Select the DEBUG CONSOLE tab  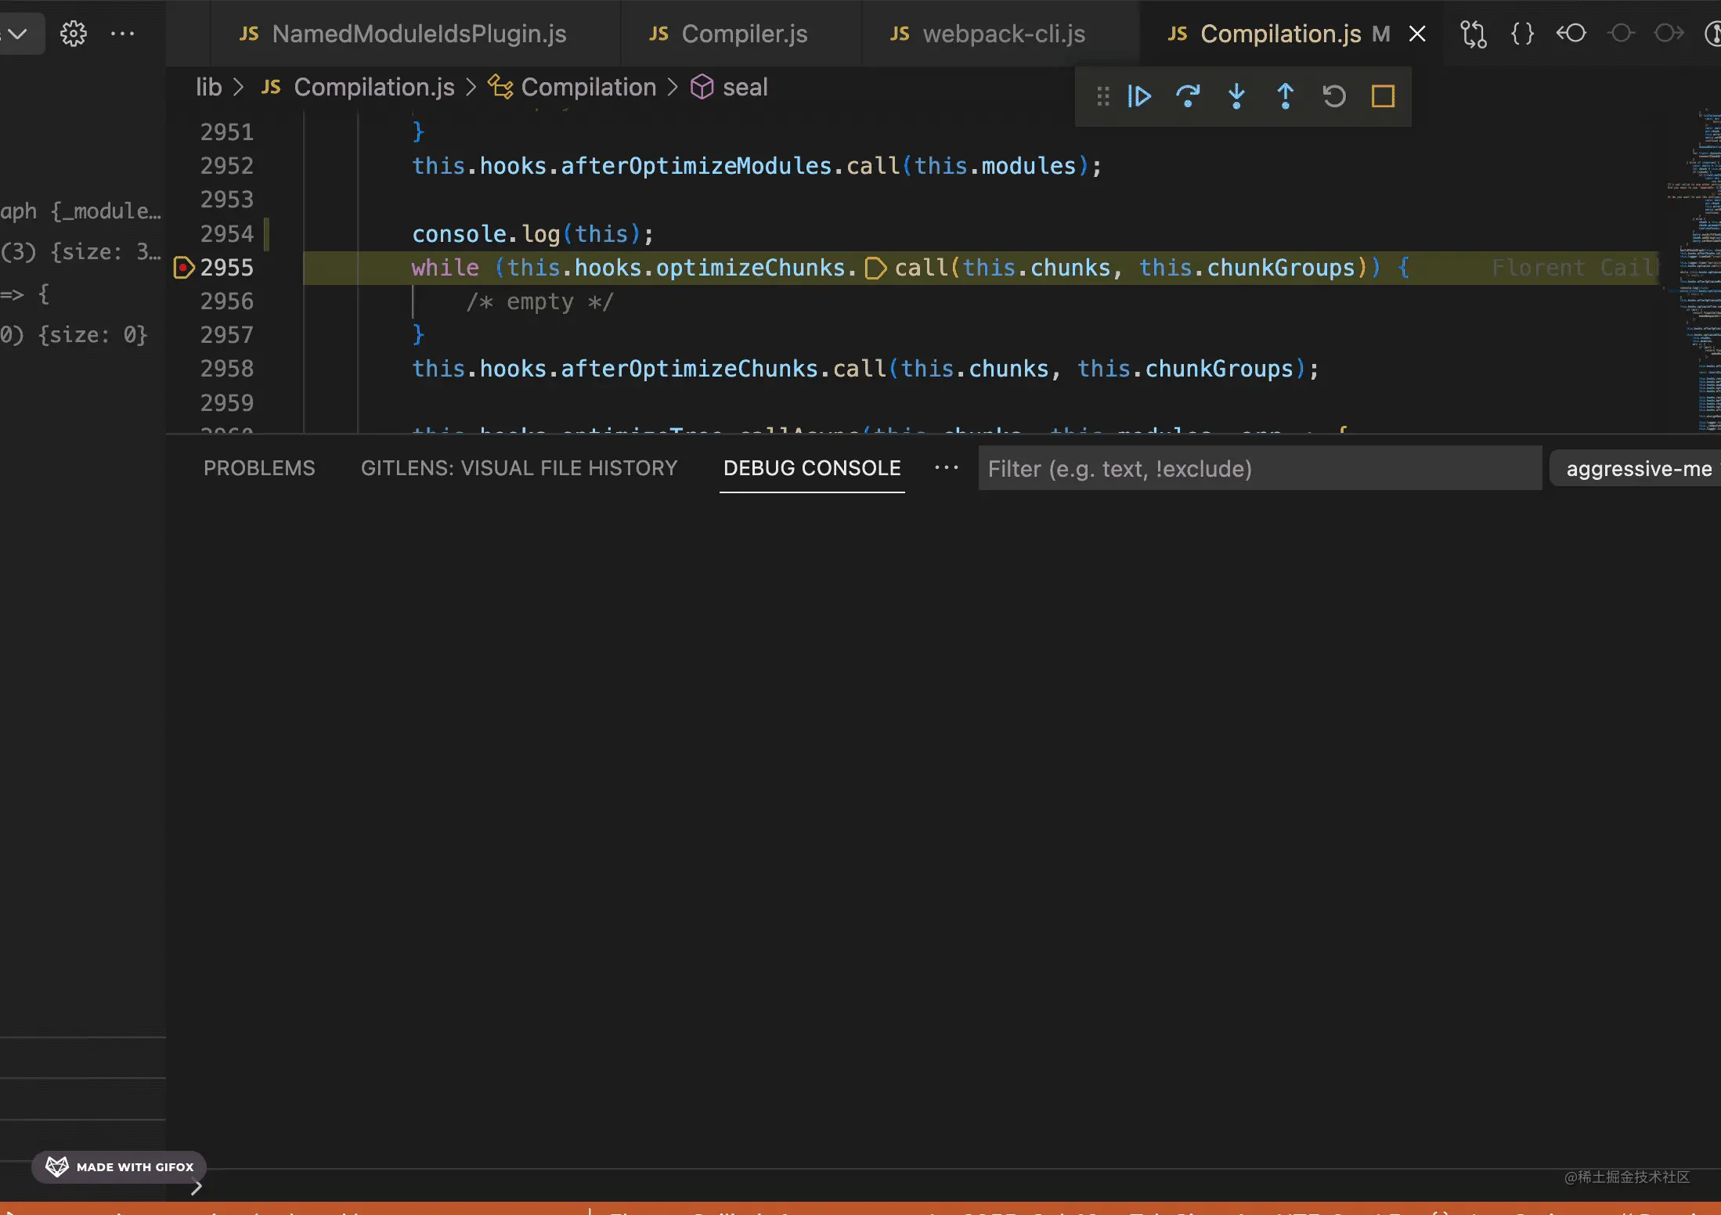[x=810, y=467]
